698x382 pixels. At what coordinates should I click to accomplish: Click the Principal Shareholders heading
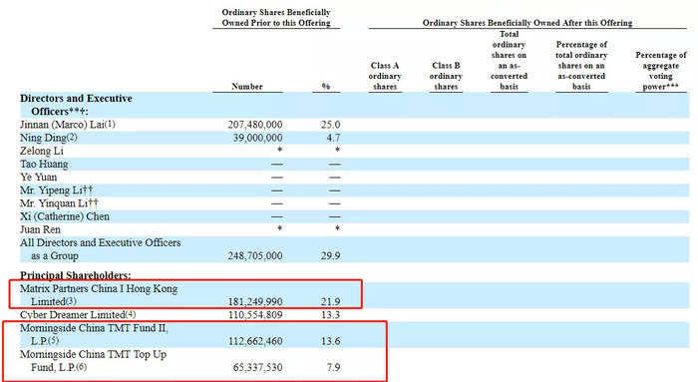[75, 275]
